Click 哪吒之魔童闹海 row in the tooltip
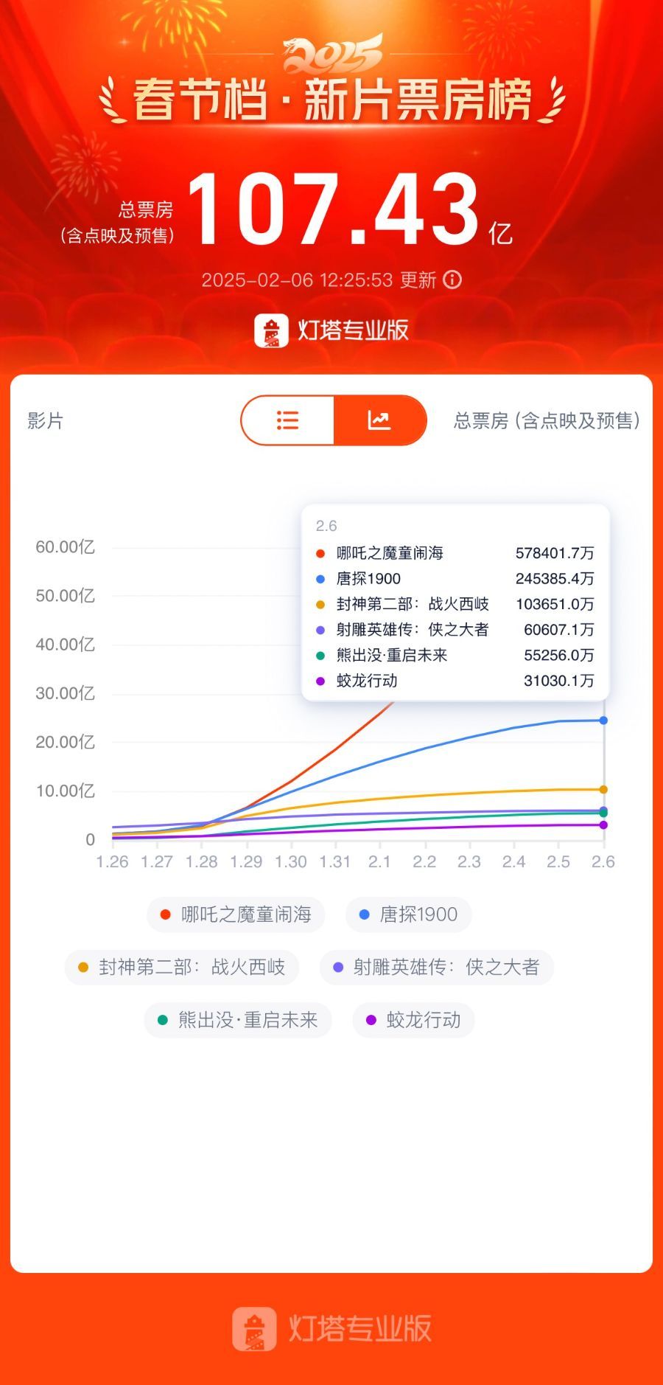 [455, 553]
